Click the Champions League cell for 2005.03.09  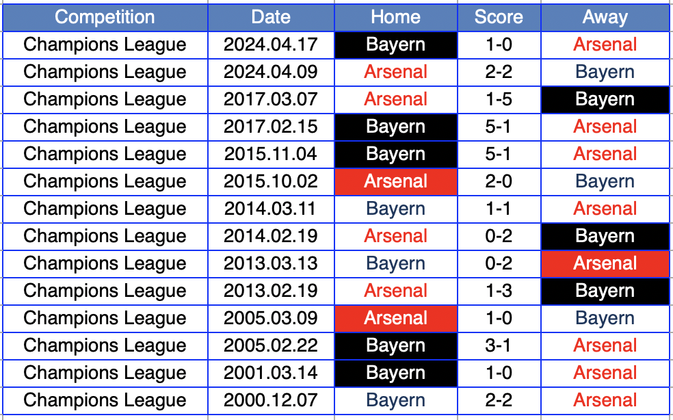pyautogui.click(x=105, y=318)
